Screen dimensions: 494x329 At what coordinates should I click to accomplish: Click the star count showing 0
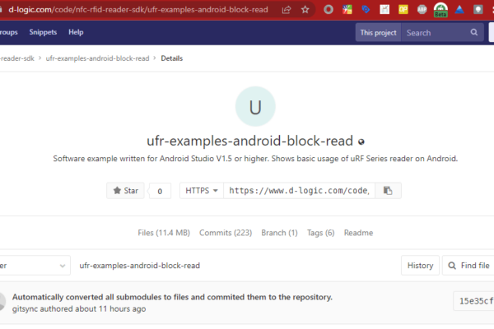[x=160, y=191]
